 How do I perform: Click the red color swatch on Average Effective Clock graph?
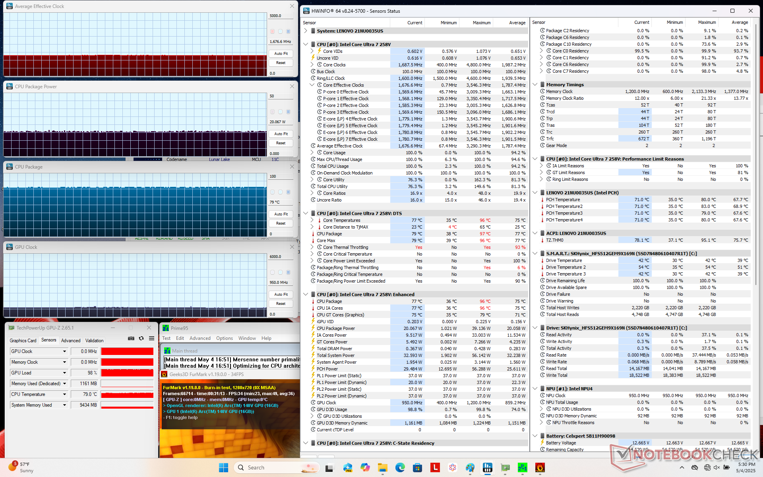coord(272,31)
